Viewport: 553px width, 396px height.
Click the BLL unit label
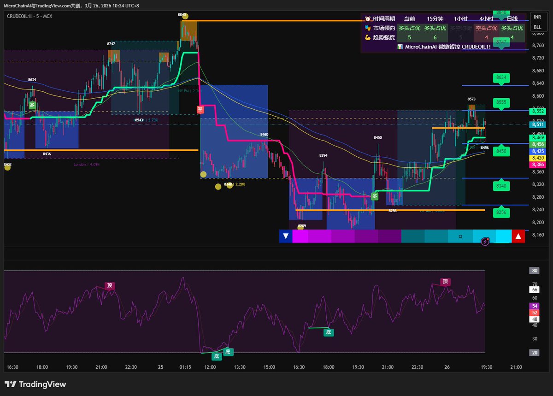537,27
